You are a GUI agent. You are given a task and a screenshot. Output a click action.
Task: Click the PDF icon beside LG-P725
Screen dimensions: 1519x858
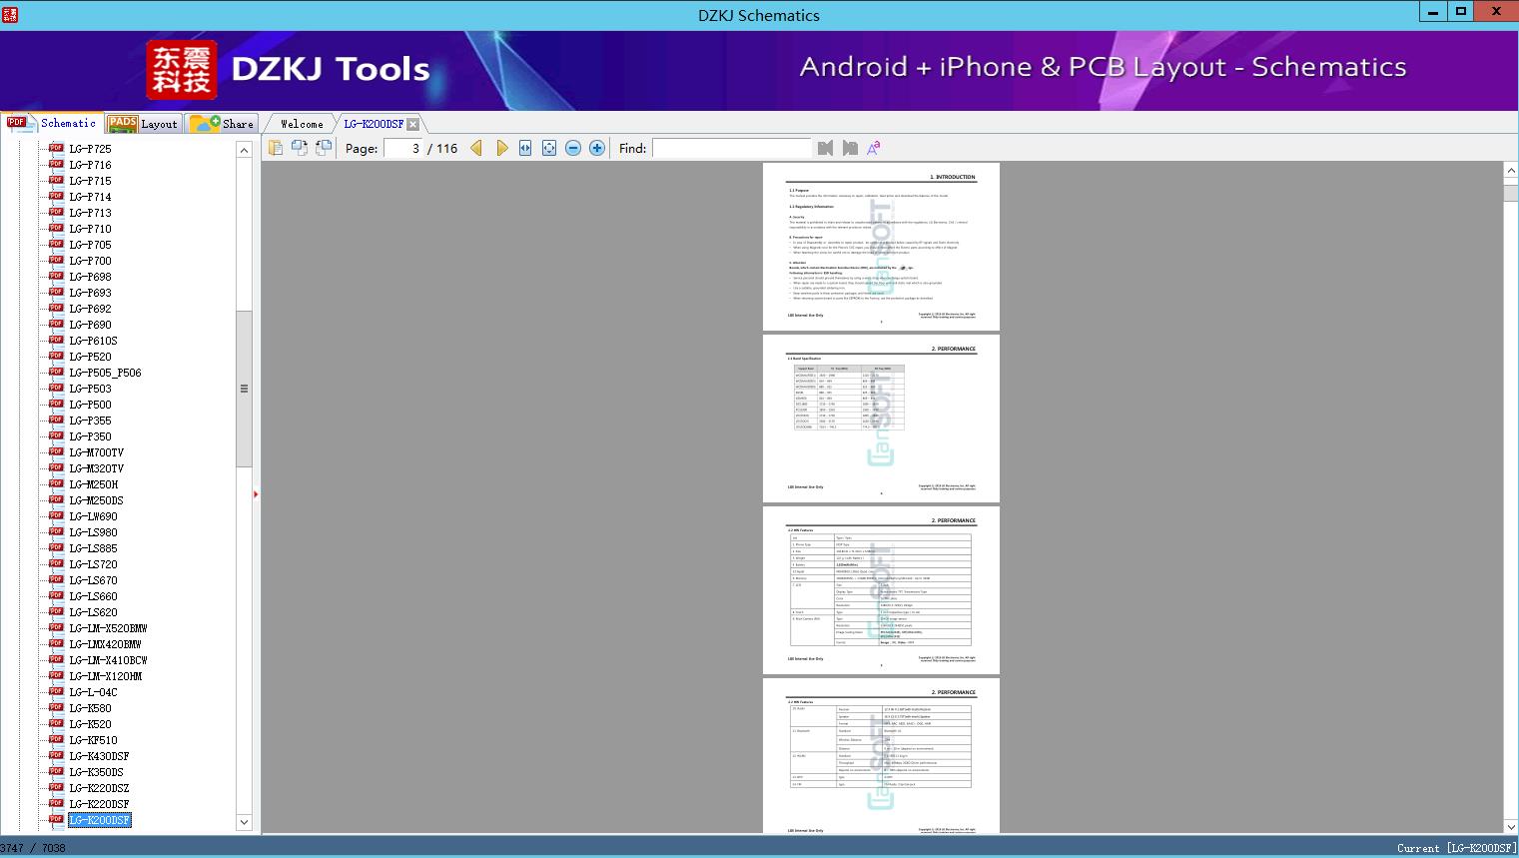56,149
